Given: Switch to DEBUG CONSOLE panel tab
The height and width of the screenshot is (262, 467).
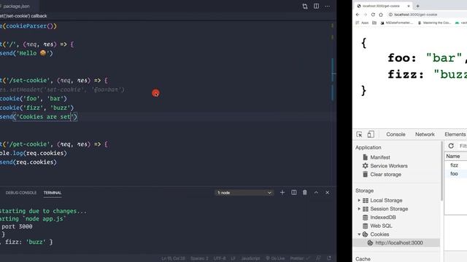Looking at the screenshot, I should tap(21, 193).
